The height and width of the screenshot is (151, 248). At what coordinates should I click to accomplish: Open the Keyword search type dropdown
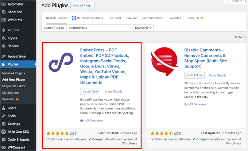tap(143, 28)
